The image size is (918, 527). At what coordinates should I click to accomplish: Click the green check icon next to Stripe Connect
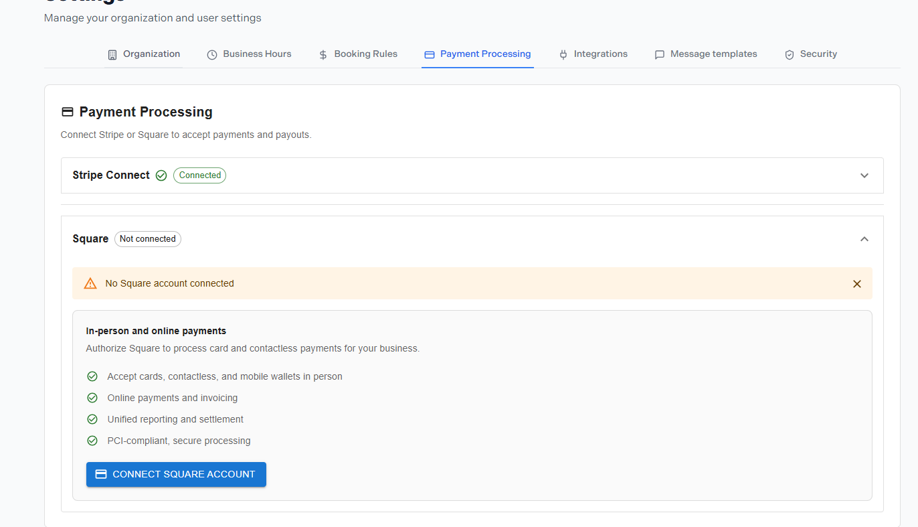pos(161,175)
